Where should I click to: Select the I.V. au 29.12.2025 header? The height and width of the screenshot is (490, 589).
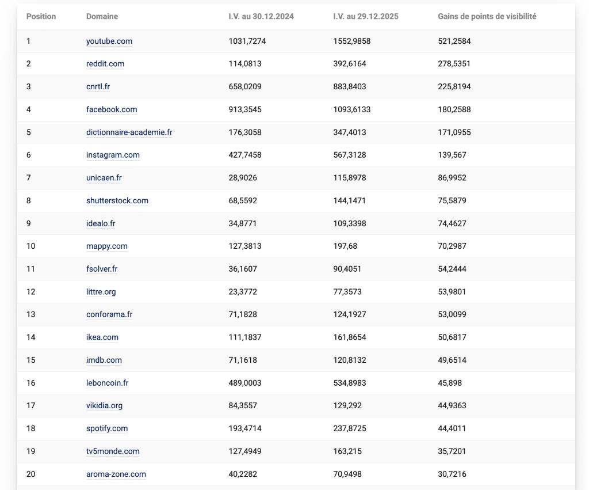(366, 17)
